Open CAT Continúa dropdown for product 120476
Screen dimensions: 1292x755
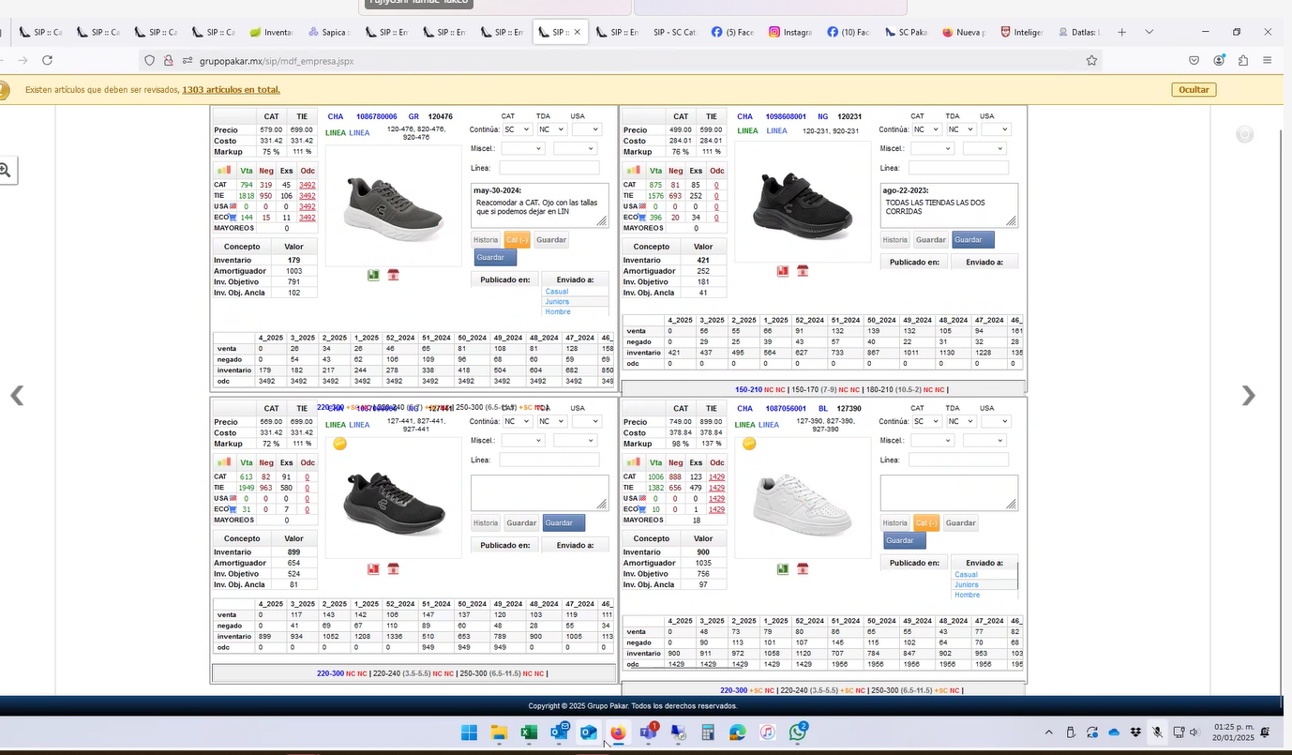(517, 129)
